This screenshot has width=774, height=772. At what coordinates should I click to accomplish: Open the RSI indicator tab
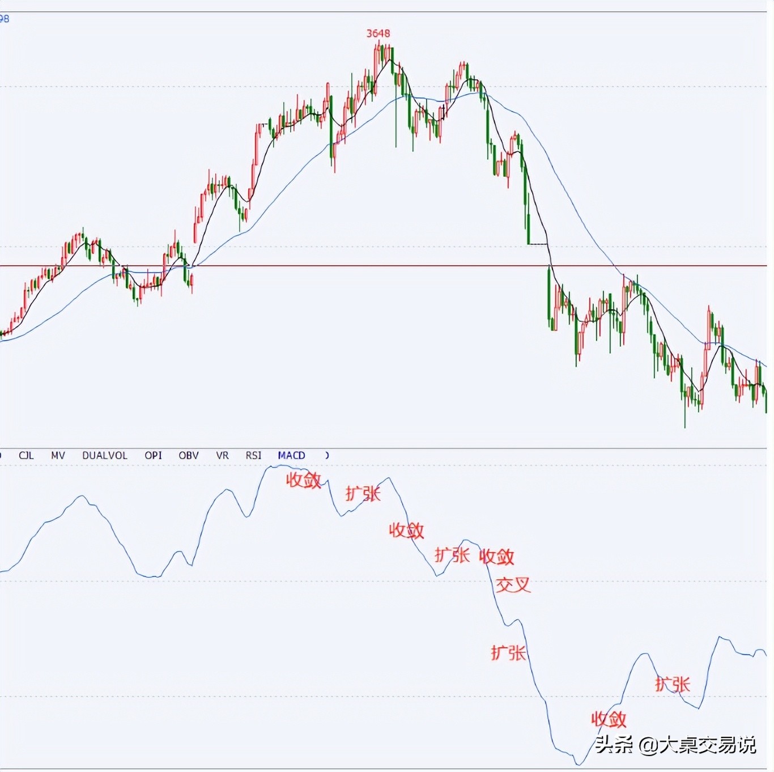click(253, 455)
